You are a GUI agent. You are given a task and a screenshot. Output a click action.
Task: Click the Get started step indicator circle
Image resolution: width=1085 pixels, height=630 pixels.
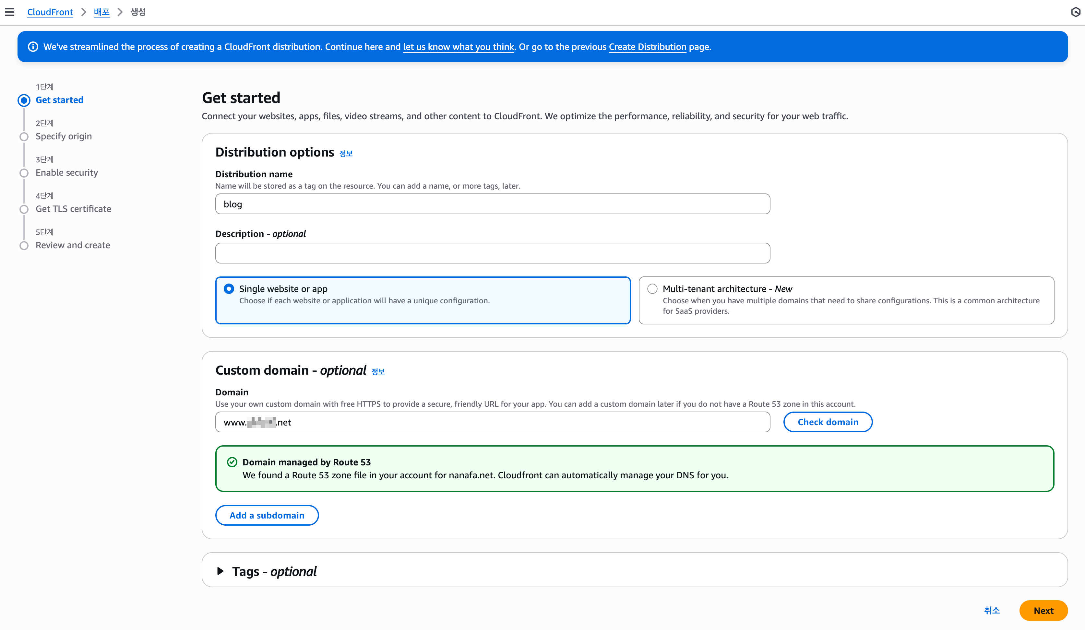[24, 100]
